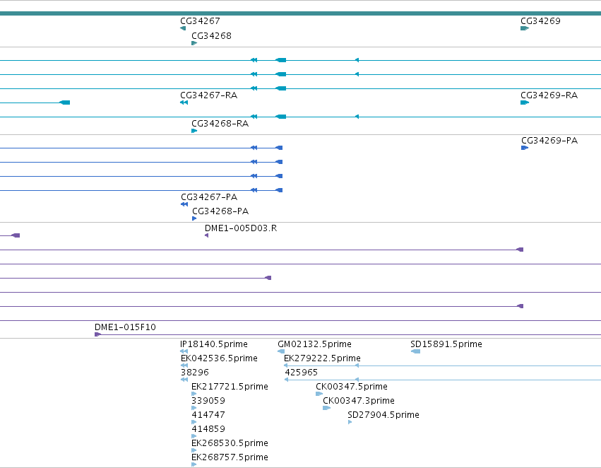Click the 414859 feature label
This screenshot has height=468, width=601.
coord(208,429)
